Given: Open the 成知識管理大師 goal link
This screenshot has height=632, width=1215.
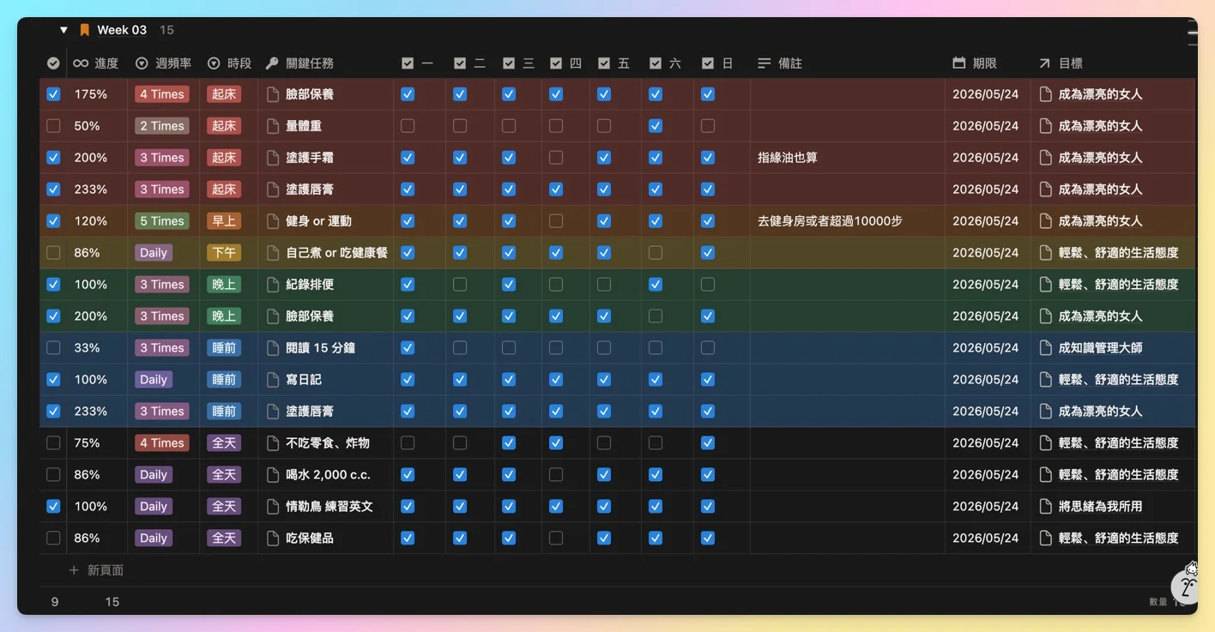Looking at the screenshot, I should (1101, 348).
